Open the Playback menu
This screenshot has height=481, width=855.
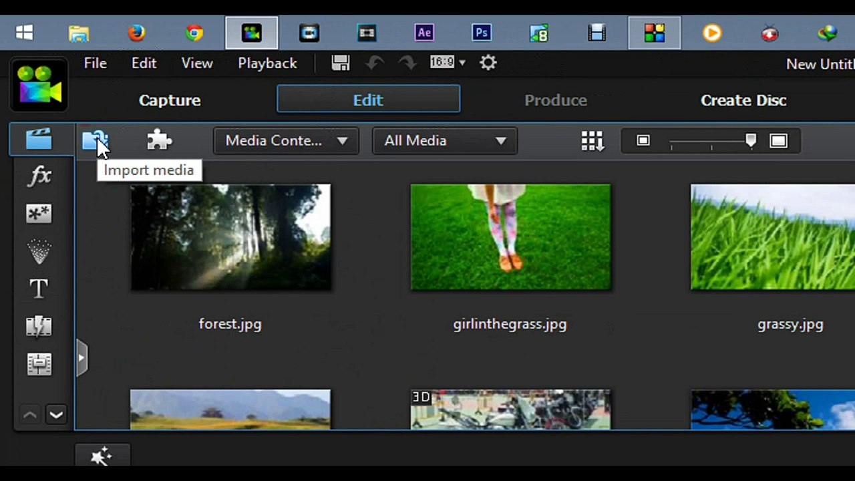pyautogui.click(x=267, y=63)
